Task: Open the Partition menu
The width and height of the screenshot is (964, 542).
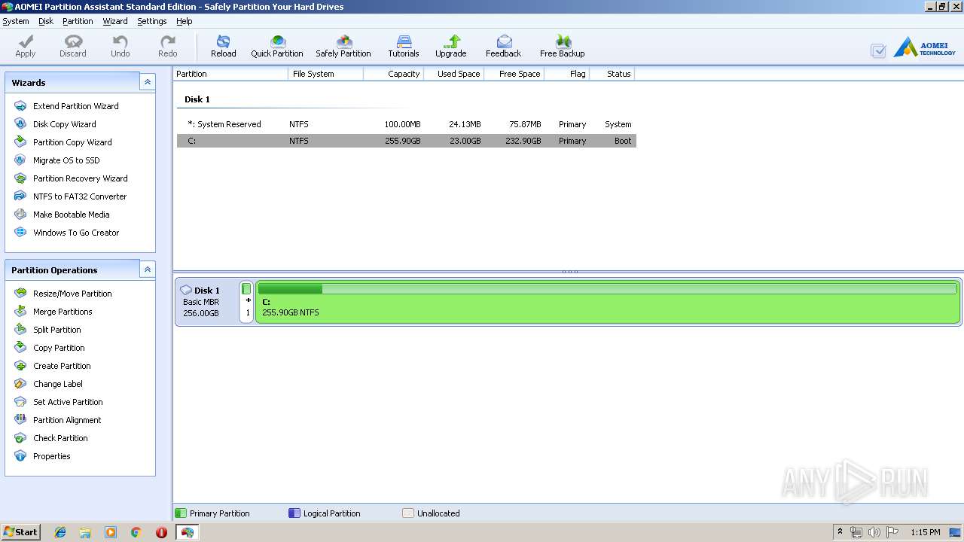Action: tap(78, 21)
